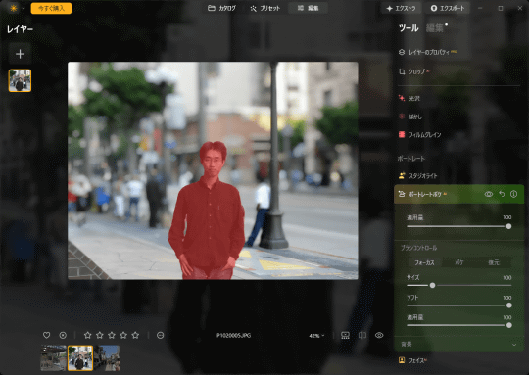Add a new layer with plus icon
The width and height of the screenshot is (529, 375).
tap(20, 54)
